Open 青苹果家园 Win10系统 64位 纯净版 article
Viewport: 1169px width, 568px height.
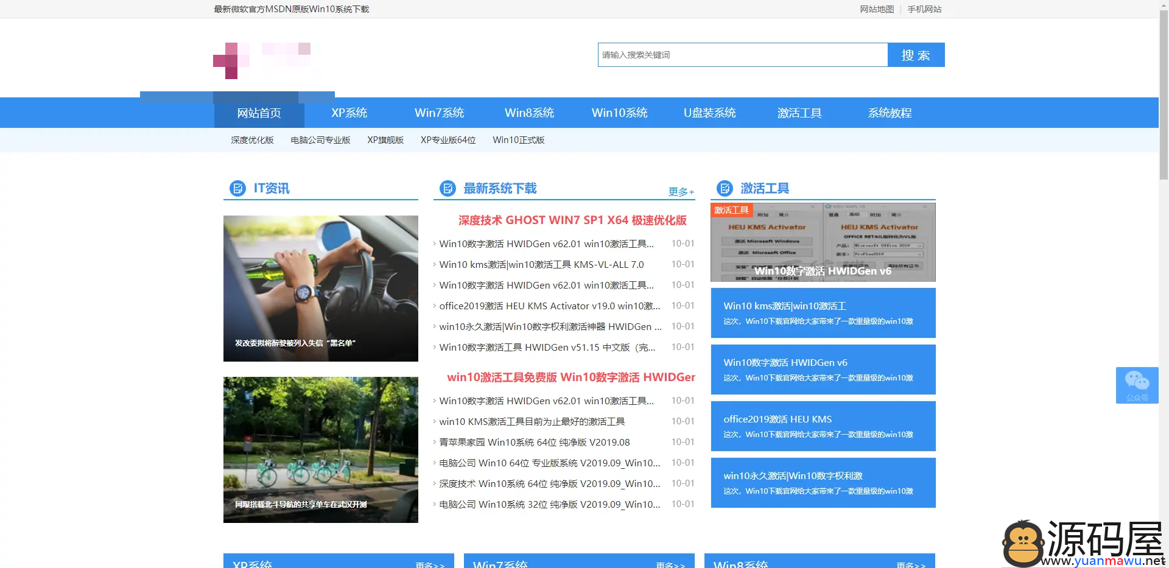[x=535, y=443]
